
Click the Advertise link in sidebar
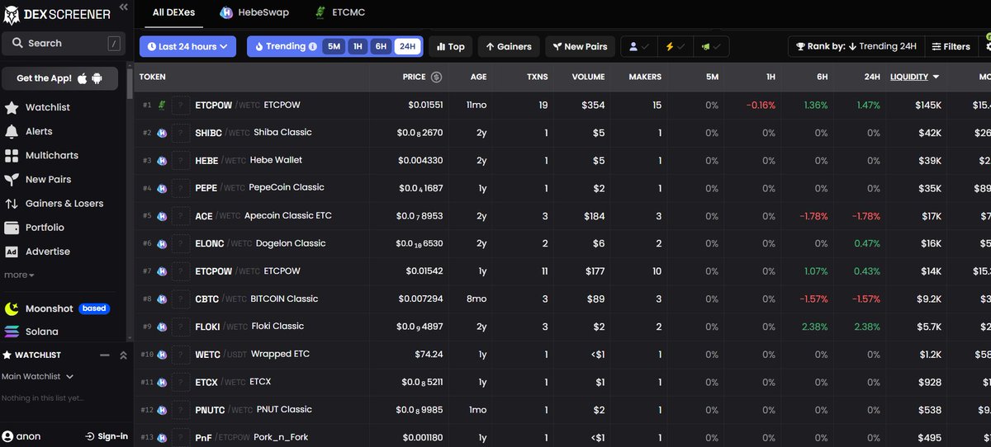(48, 252)
